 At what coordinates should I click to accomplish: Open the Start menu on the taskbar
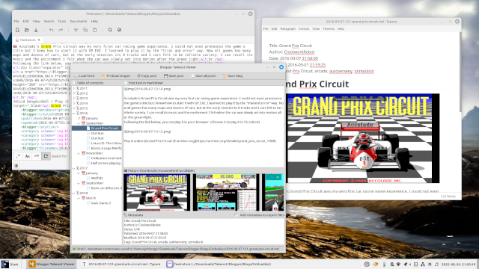point(10,264)
